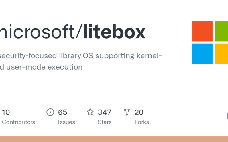This screenshot has width=228, height=142.
Task: Click the Issues label text
Action: click(x=66, y=122)
